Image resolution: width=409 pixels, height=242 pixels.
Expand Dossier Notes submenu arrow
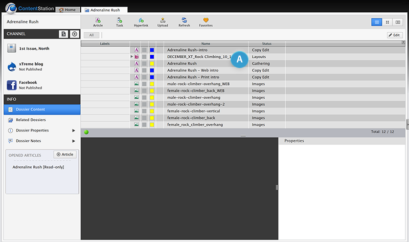pyautogui.click(x=73, y=141)
